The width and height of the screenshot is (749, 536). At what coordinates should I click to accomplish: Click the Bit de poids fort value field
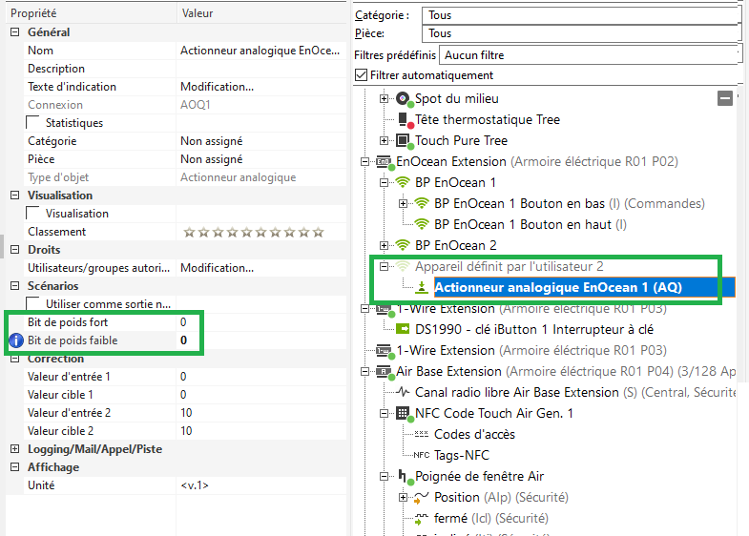(258, 322)
